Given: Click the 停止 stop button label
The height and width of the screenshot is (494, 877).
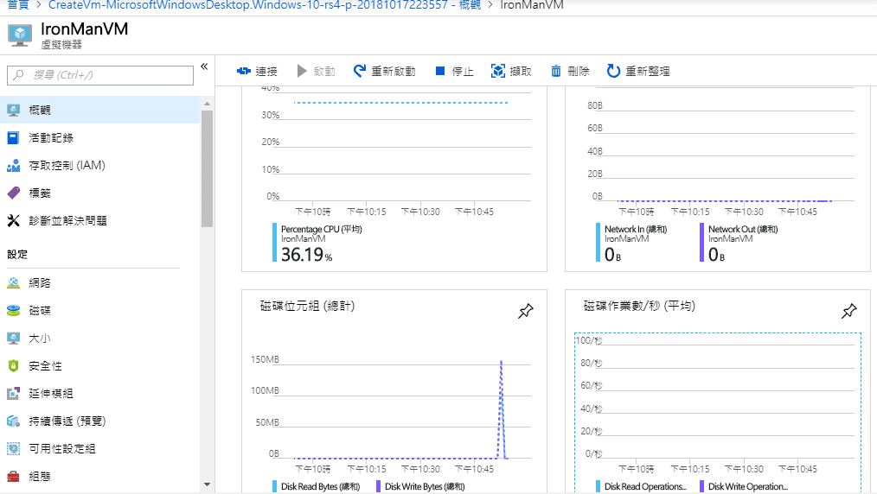Looking at the screenshot, I should tap(463, 72).
